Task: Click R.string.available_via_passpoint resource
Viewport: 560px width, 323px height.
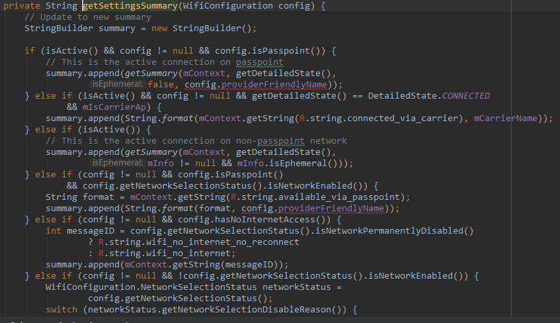Action: [315, 197]
